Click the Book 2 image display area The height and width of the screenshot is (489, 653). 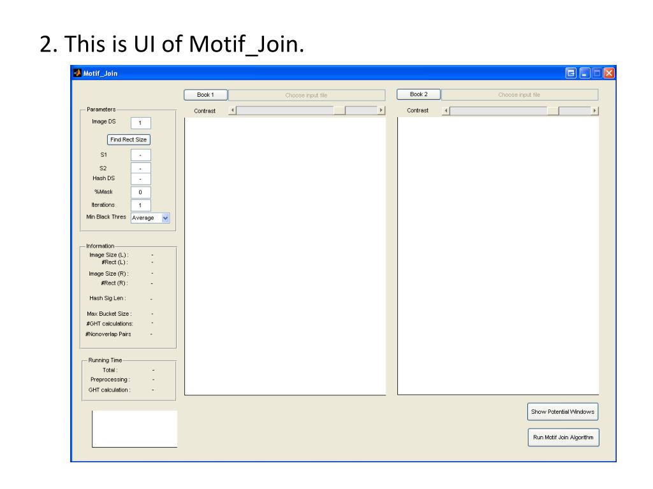498,256
